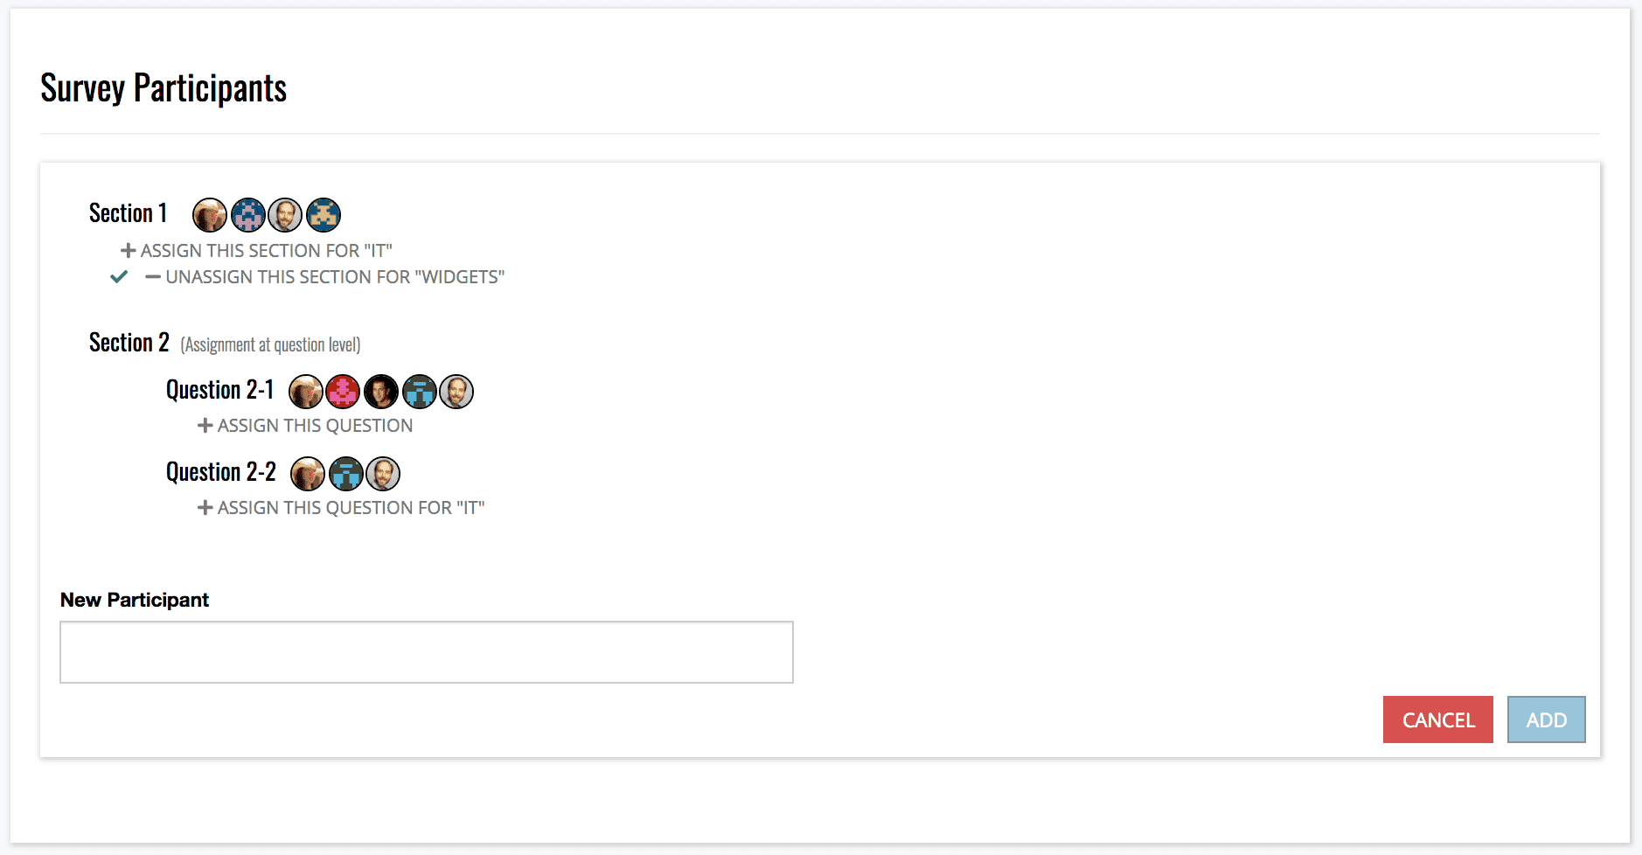1642x855 pixels.
Task: Click the blue pixel avatar in Question 2-2
Action: click(x=346, y=474)
